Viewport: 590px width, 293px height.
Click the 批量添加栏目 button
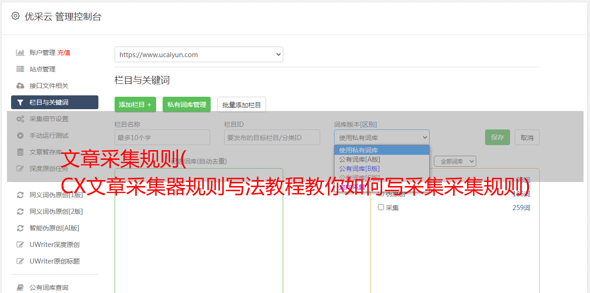[x=242, y=105]
